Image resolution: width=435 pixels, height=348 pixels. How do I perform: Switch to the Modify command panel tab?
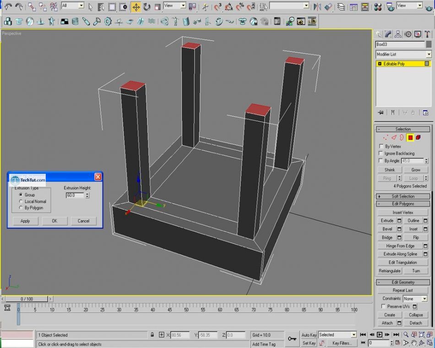pyautogui.click(x=388, y=34)
